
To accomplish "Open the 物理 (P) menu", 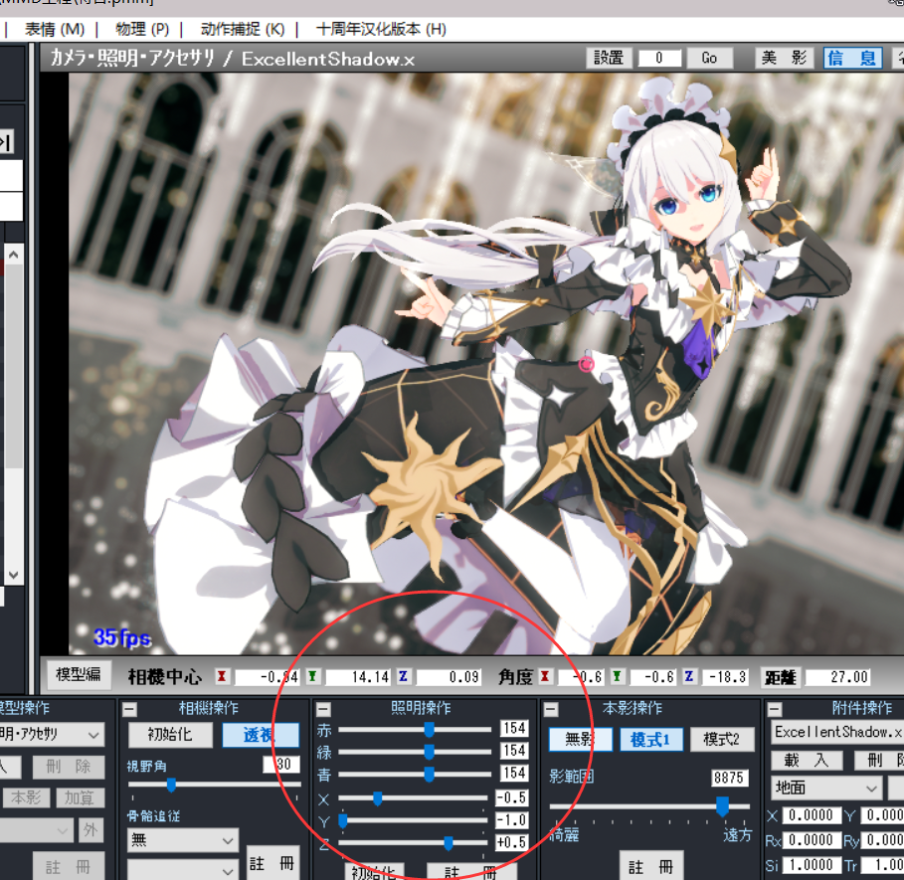I will tap(142, 30).
